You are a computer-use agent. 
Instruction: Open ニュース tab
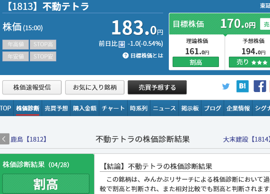164,108
